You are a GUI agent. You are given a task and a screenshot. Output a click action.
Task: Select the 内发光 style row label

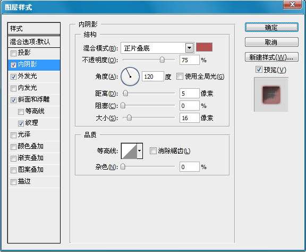(x=27, y=88)
